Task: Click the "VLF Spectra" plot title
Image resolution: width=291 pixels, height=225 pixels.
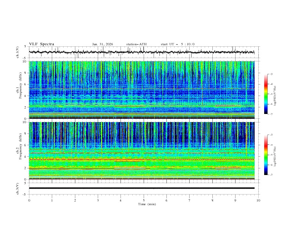Action: [x=42, y=44]
